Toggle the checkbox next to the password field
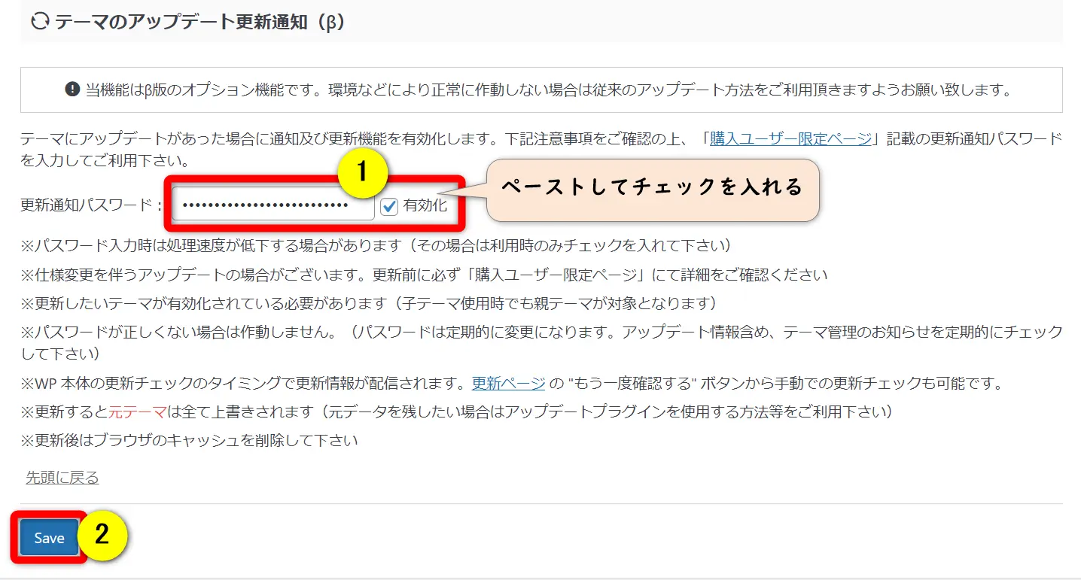This screenshot has width=1081, height=580. point(388,205)
